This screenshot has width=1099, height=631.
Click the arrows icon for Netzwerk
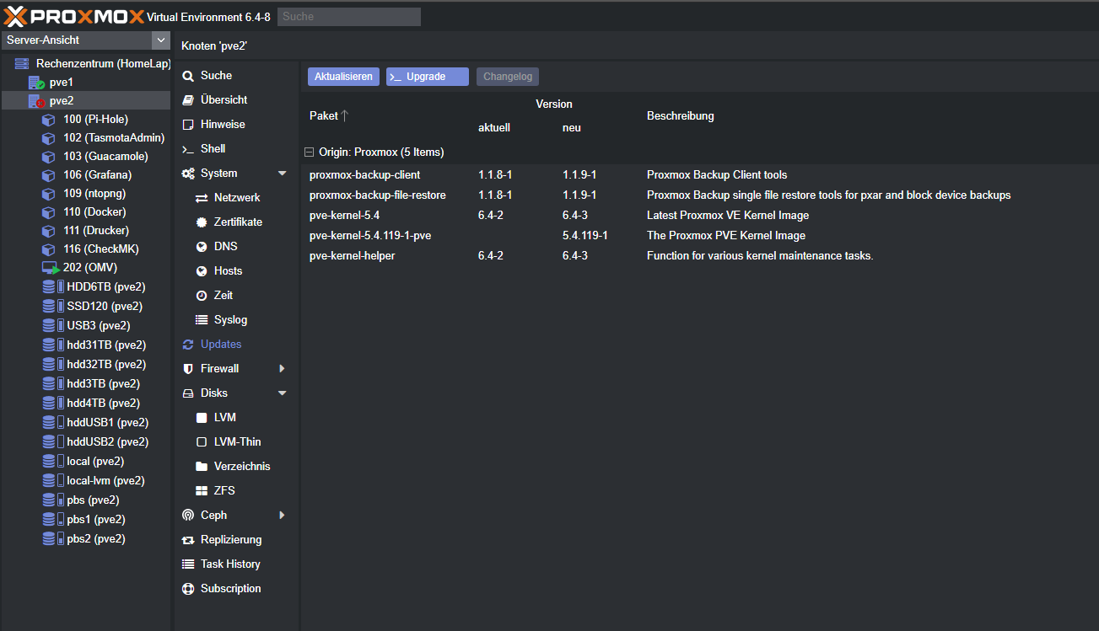tap(202, 198)
